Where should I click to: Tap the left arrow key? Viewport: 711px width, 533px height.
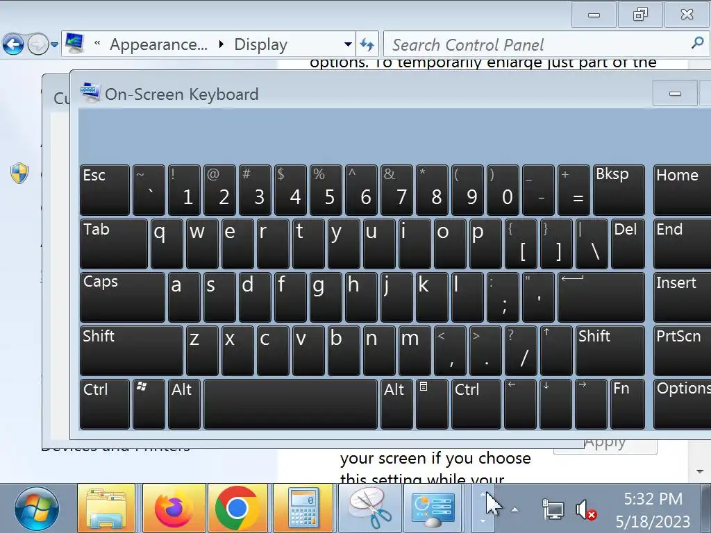click(x=521, y=405)
